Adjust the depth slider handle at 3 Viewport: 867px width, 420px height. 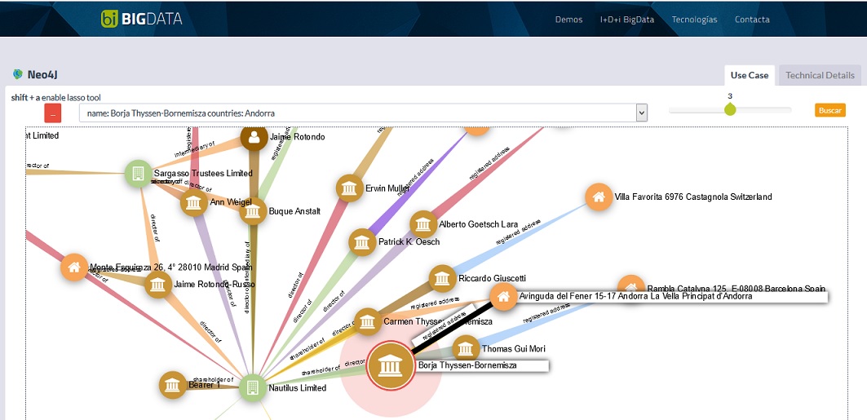point(730,108)
